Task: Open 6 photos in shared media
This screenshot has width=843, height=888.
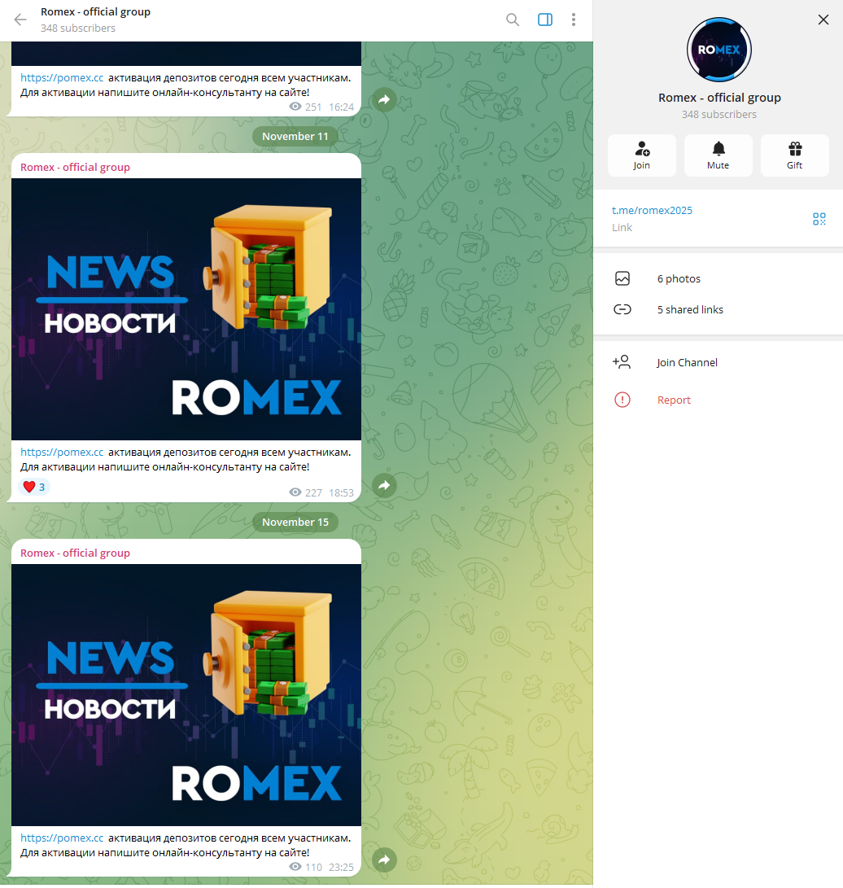Action: pyautogui.click(x=679, y=278)
